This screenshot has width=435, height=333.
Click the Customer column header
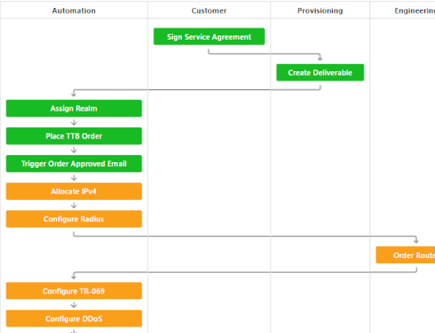click(209, 10)
